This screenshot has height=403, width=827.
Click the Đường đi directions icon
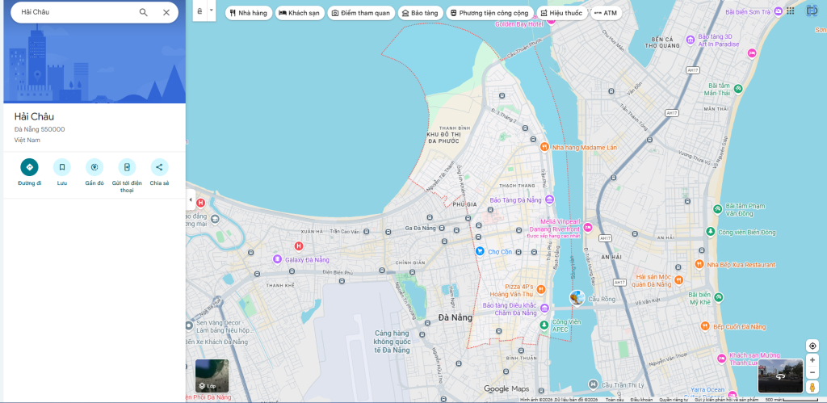(29, 167)
